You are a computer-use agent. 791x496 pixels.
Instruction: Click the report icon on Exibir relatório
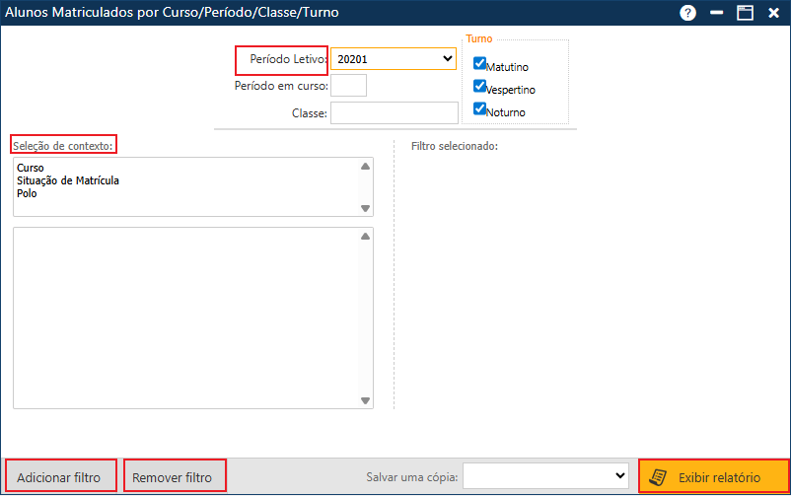pyautogui.click(x=657, y=477)
